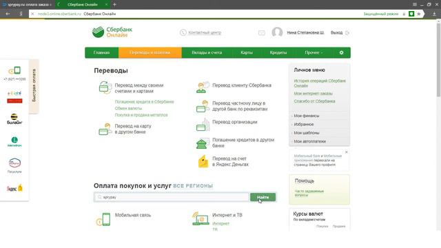Click the Internet and TV category icon

point(201,219)
